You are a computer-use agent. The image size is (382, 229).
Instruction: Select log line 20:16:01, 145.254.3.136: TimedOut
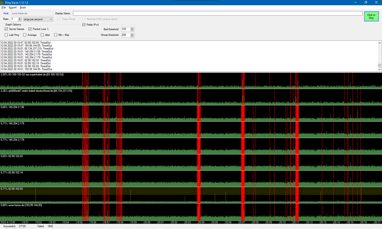[26, 52]
